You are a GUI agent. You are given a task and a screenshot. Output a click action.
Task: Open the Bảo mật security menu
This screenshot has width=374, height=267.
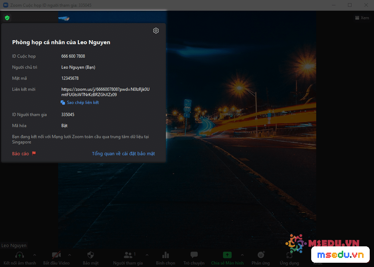point(91,258)
